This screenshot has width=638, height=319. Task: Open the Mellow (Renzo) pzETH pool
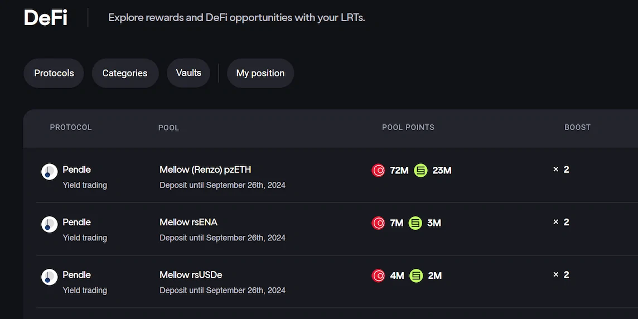pos(205,170)
